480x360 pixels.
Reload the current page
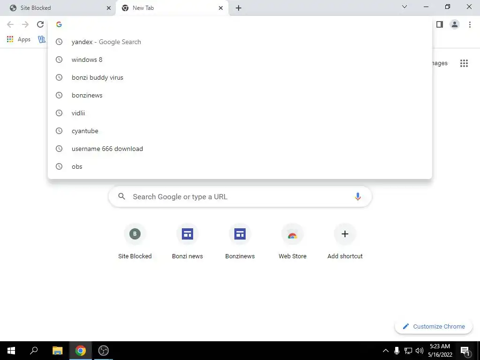(x=40, y=24)
